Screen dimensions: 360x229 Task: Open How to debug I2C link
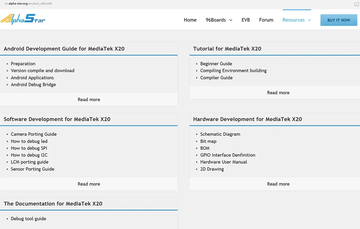tap(29, 155)
